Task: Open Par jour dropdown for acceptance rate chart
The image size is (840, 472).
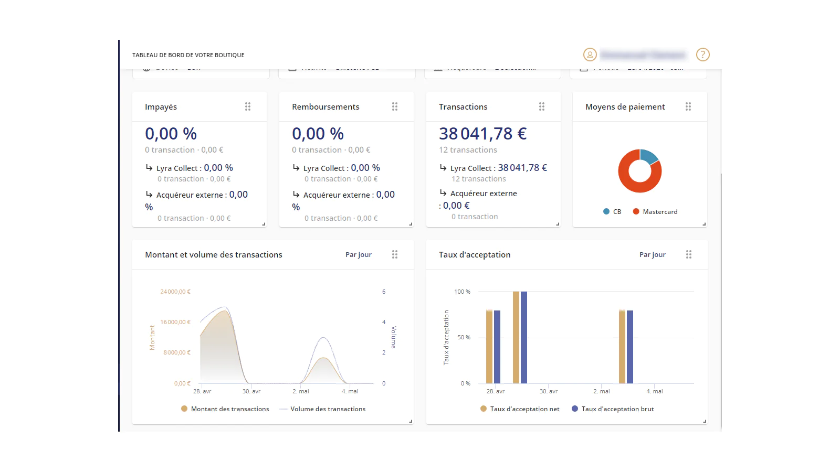Action: [x=653, y=255]
